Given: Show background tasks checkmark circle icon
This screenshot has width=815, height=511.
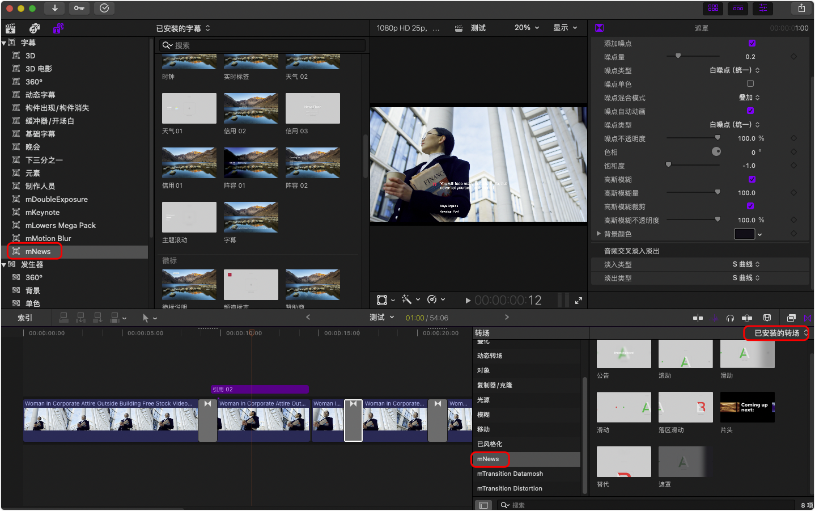Looking at the screenshot, I should pos(104,8).
